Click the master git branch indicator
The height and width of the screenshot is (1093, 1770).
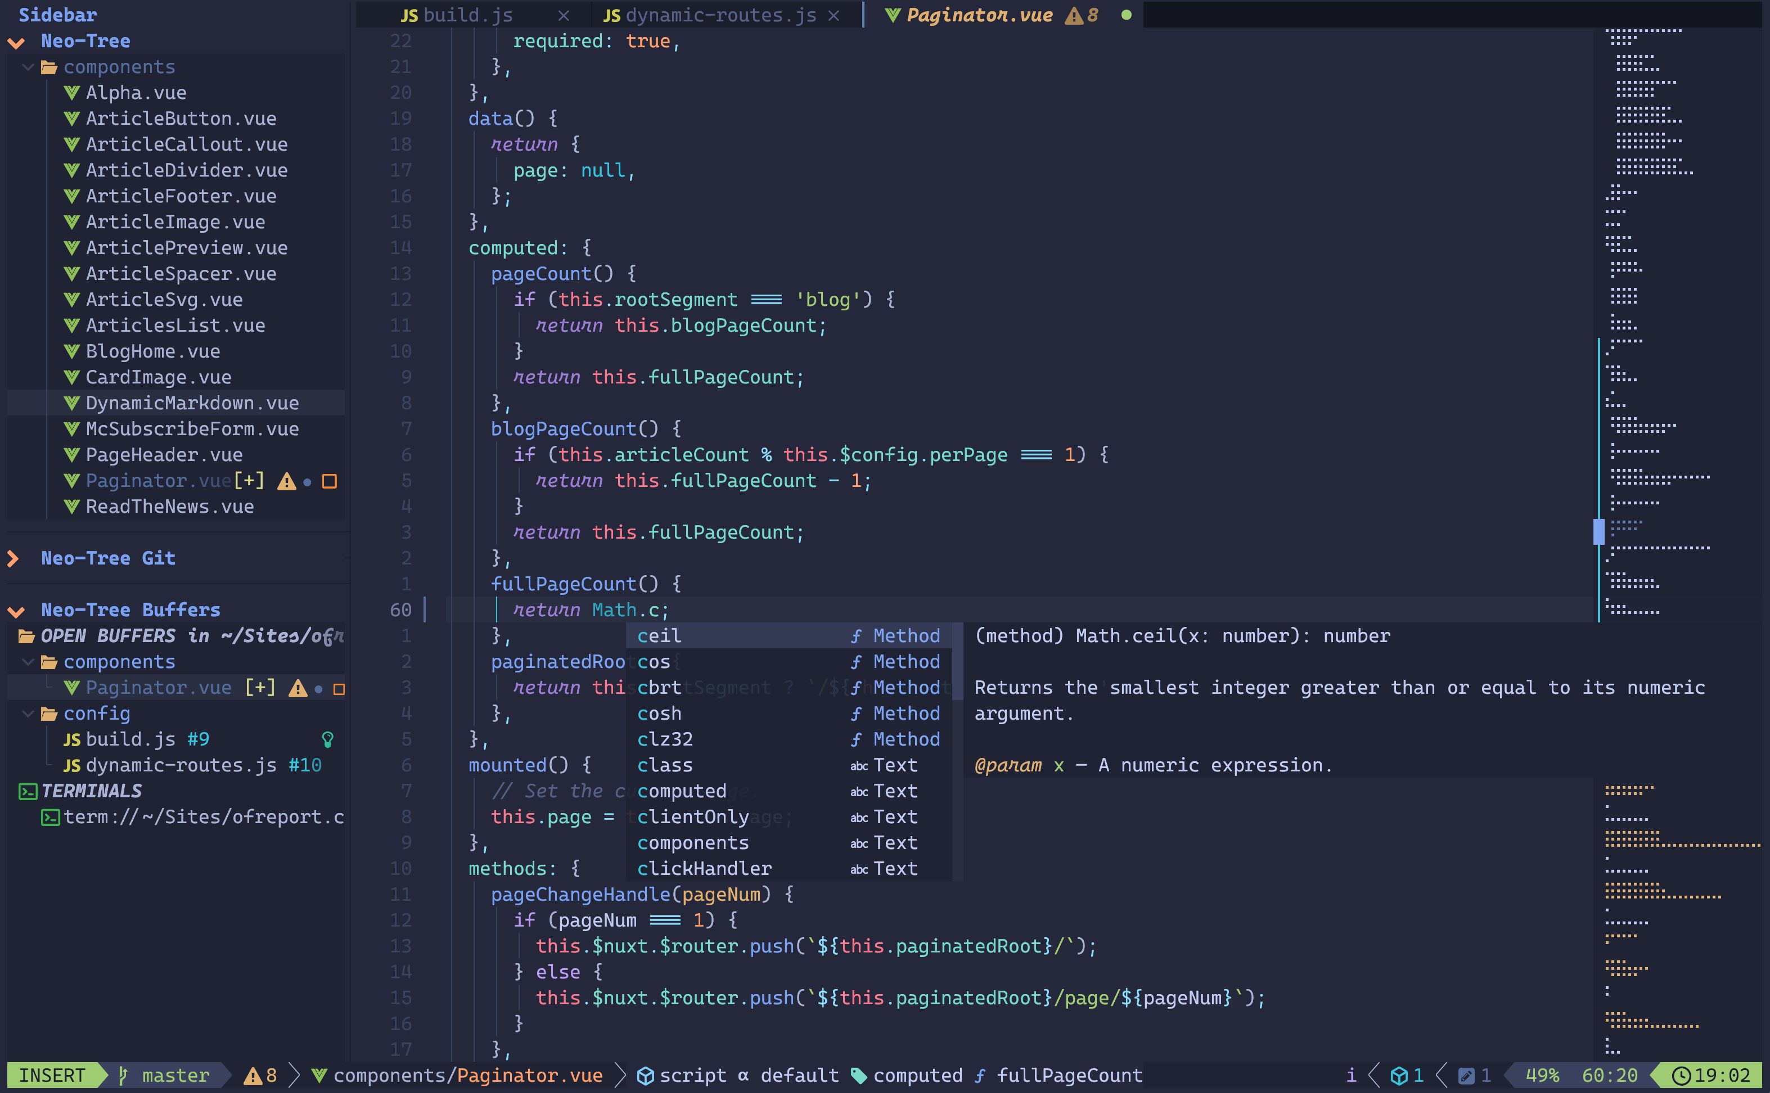pos(165,1076)
